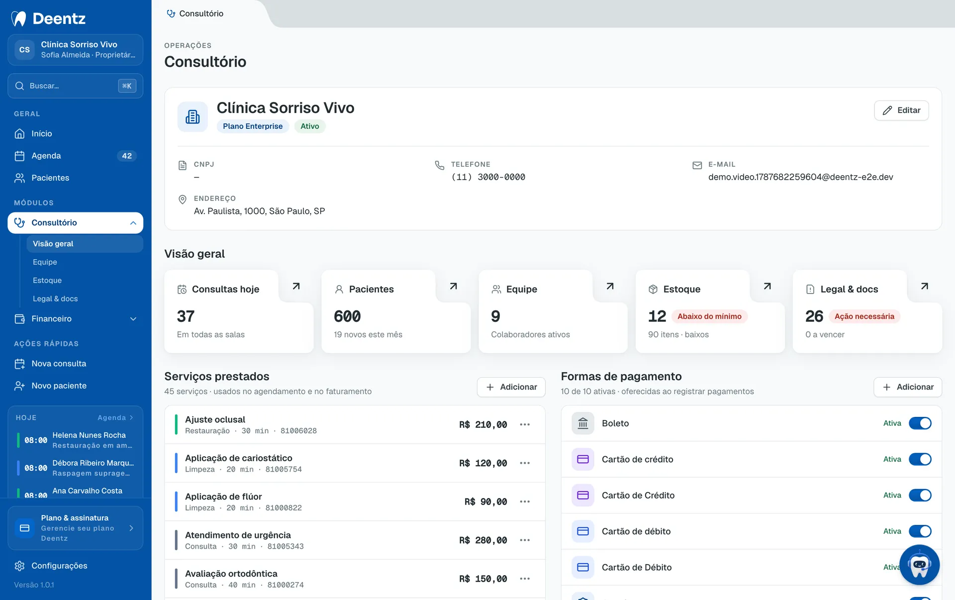Disable the Boleto payment toggle
Viewport: 955px width, 600px height.
tap(920, 423)
